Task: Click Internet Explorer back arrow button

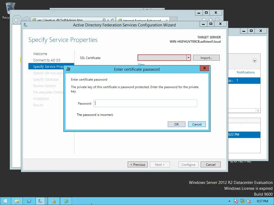Action: 17,20
